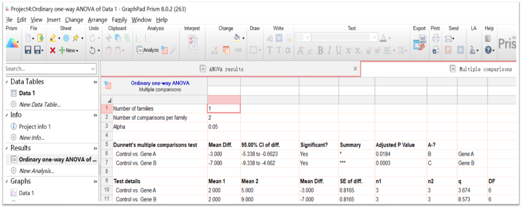The width and height of the screenshot is (522, 208).
Task: Save the project with the floppy disk icon
Action: point(29,50)
